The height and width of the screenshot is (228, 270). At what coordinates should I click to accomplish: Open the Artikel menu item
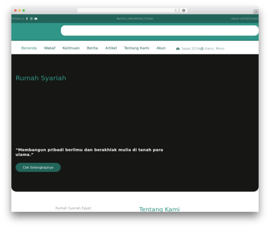point(111,48)
